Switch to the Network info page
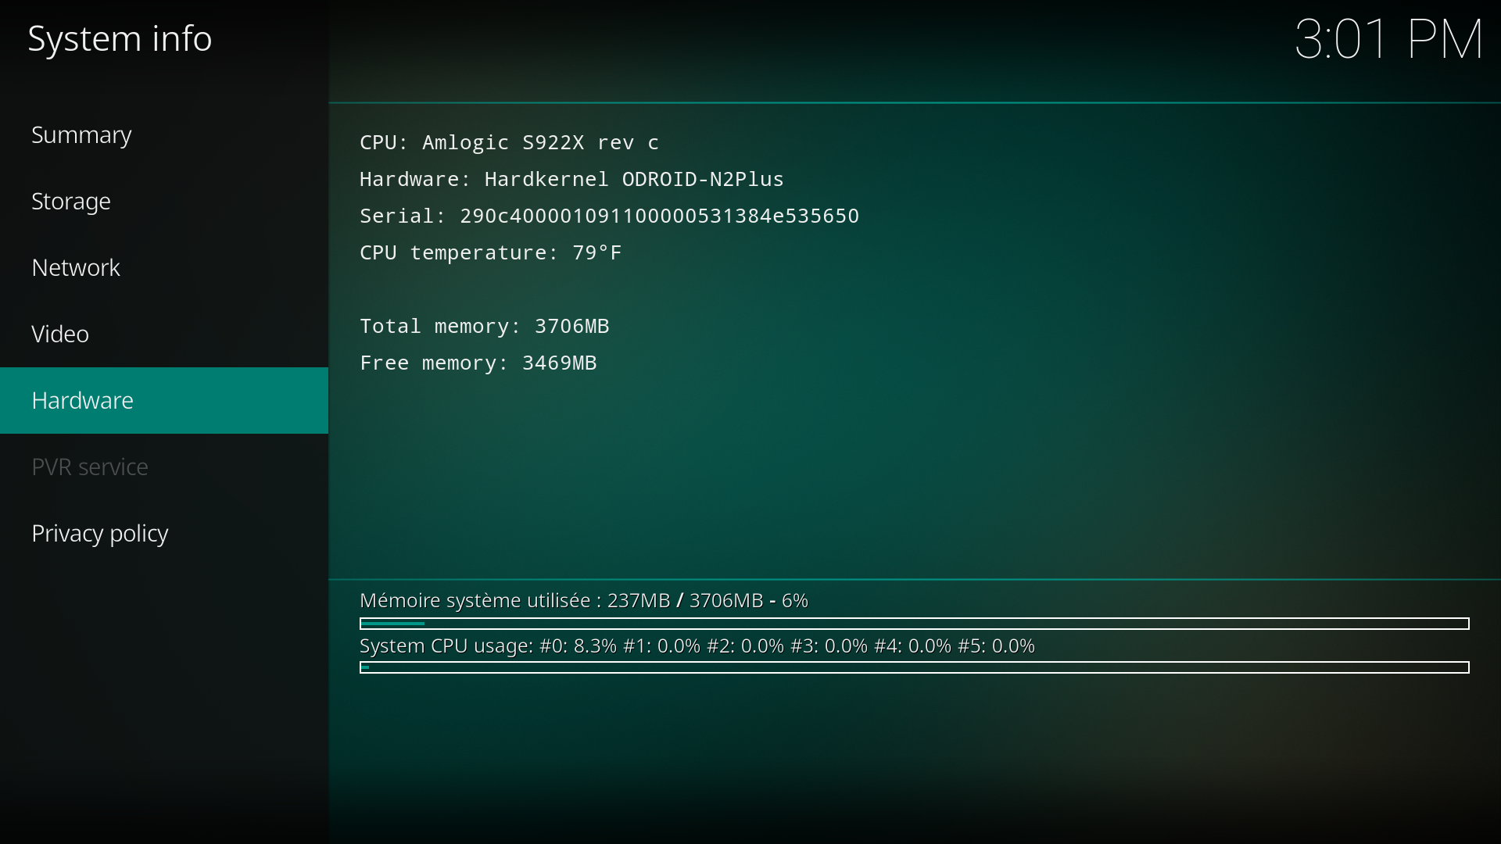This screenshot has height=844, width=1501. click(x=164, y=268)
